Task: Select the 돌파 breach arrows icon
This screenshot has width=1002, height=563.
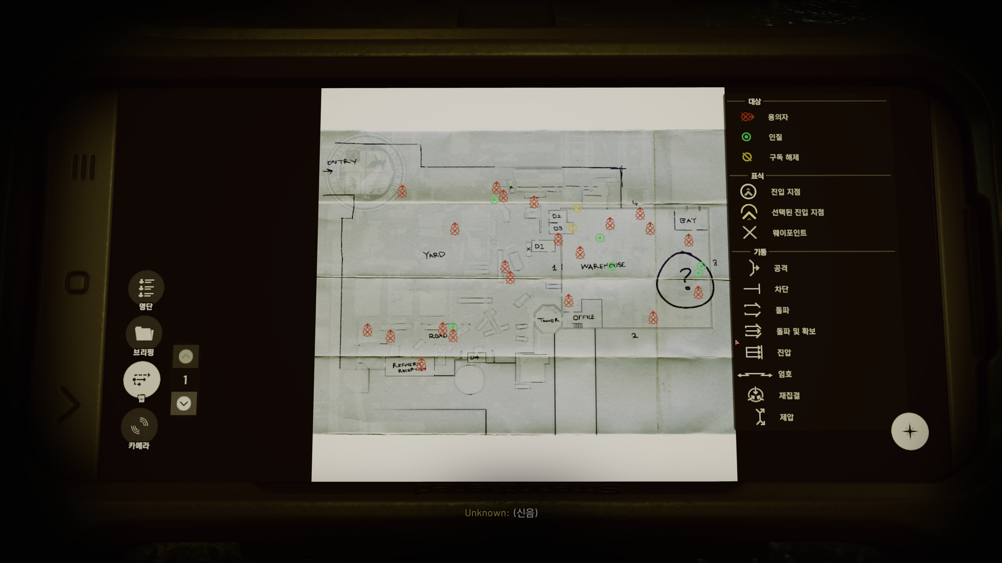Action: (752, 310)
